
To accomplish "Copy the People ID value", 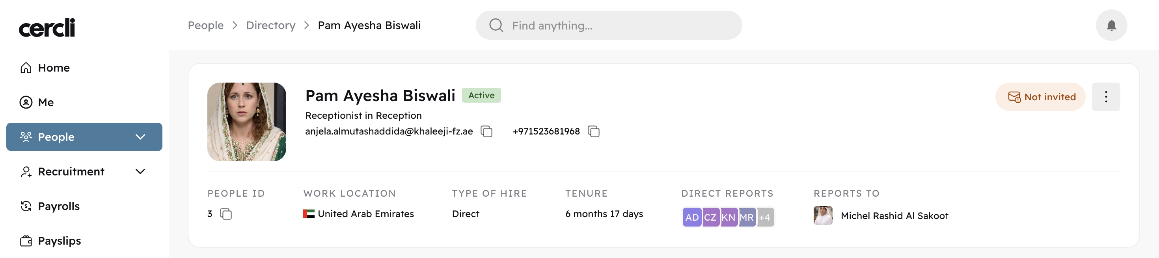I will tap(226, 214).
